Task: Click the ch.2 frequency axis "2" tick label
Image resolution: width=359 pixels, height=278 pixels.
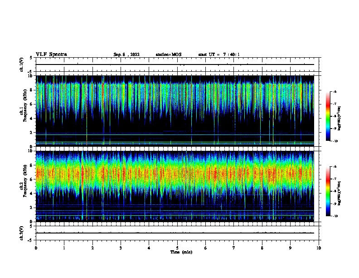Action: tap(32, 208)
